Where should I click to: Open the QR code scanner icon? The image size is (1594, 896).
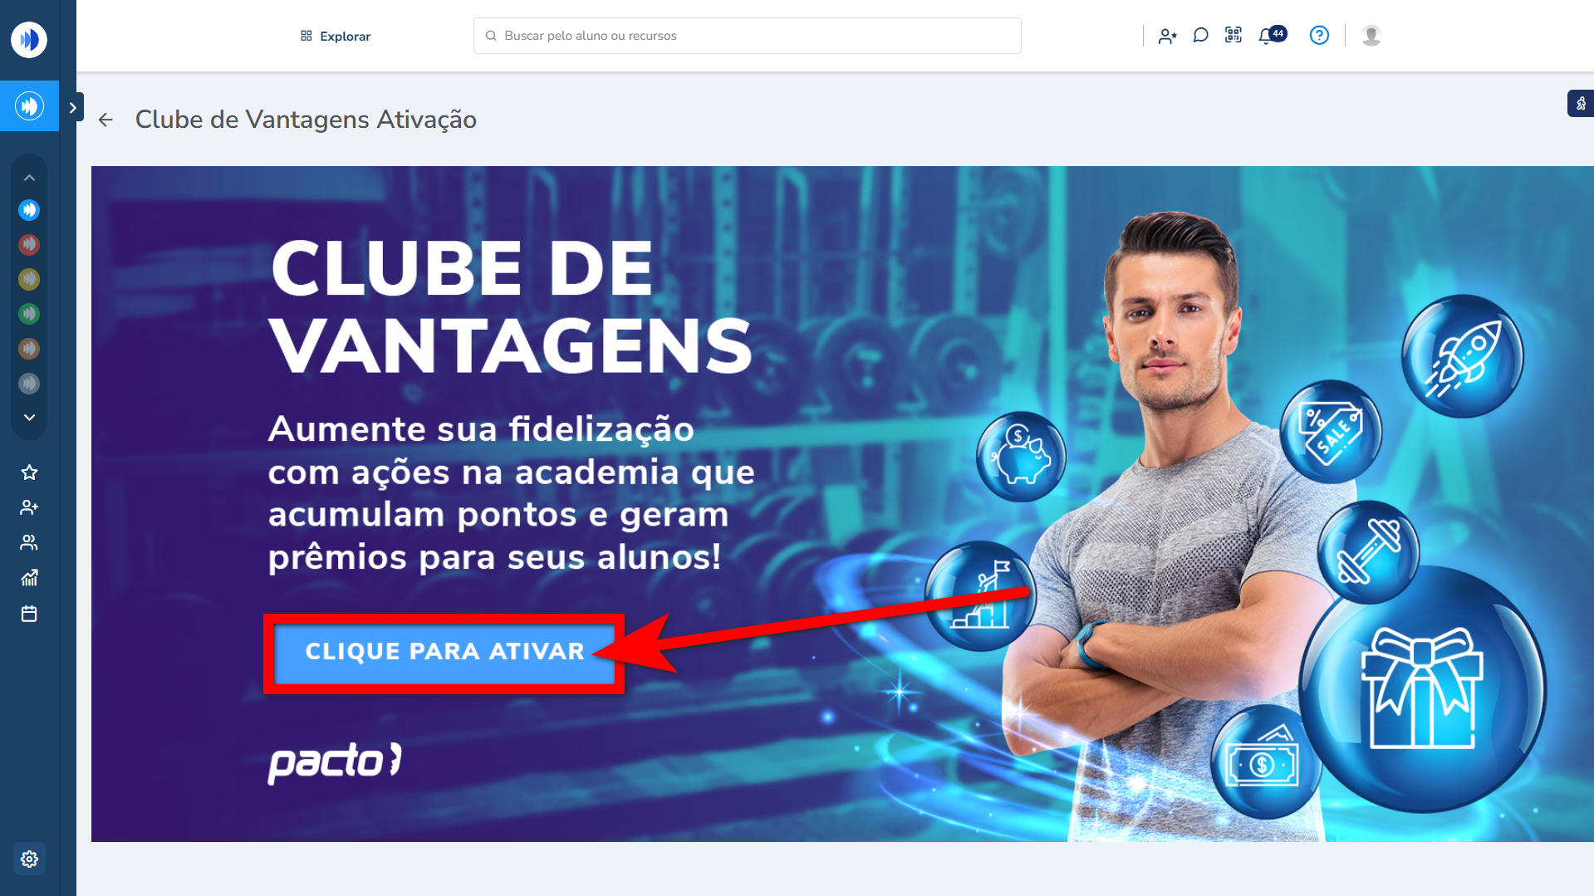1234,35
